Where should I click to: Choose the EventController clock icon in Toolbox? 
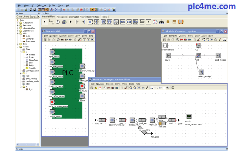tap(58, 22)
